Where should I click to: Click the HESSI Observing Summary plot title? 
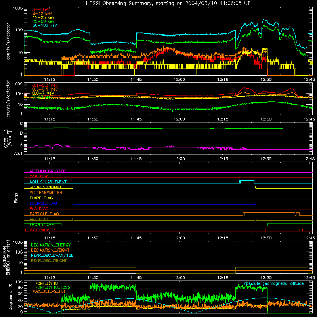[168, 3]
